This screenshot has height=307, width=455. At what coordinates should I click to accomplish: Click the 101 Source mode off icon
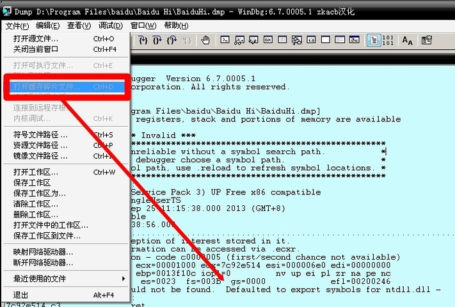388,40
